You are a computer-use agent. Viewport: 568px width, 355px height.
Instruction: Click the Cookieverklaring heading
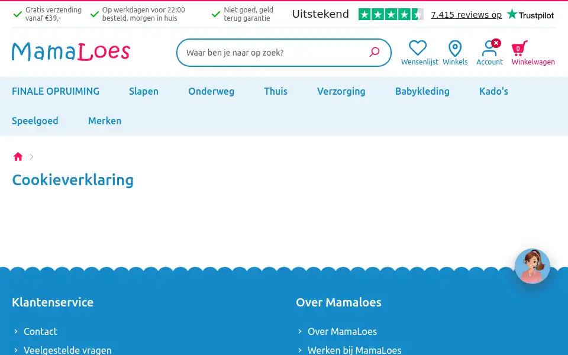click(x=73, y=180)
